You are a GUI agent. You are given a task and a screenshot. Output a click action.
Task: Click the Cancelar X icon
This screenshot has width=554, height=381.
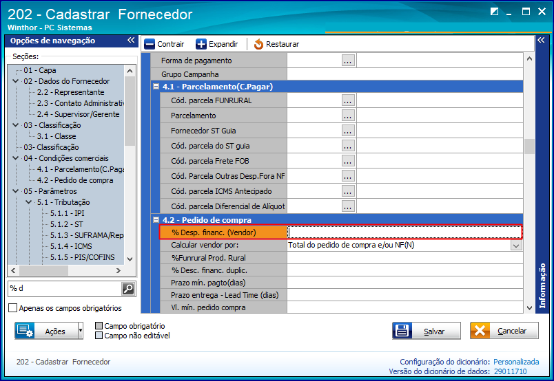480,331
